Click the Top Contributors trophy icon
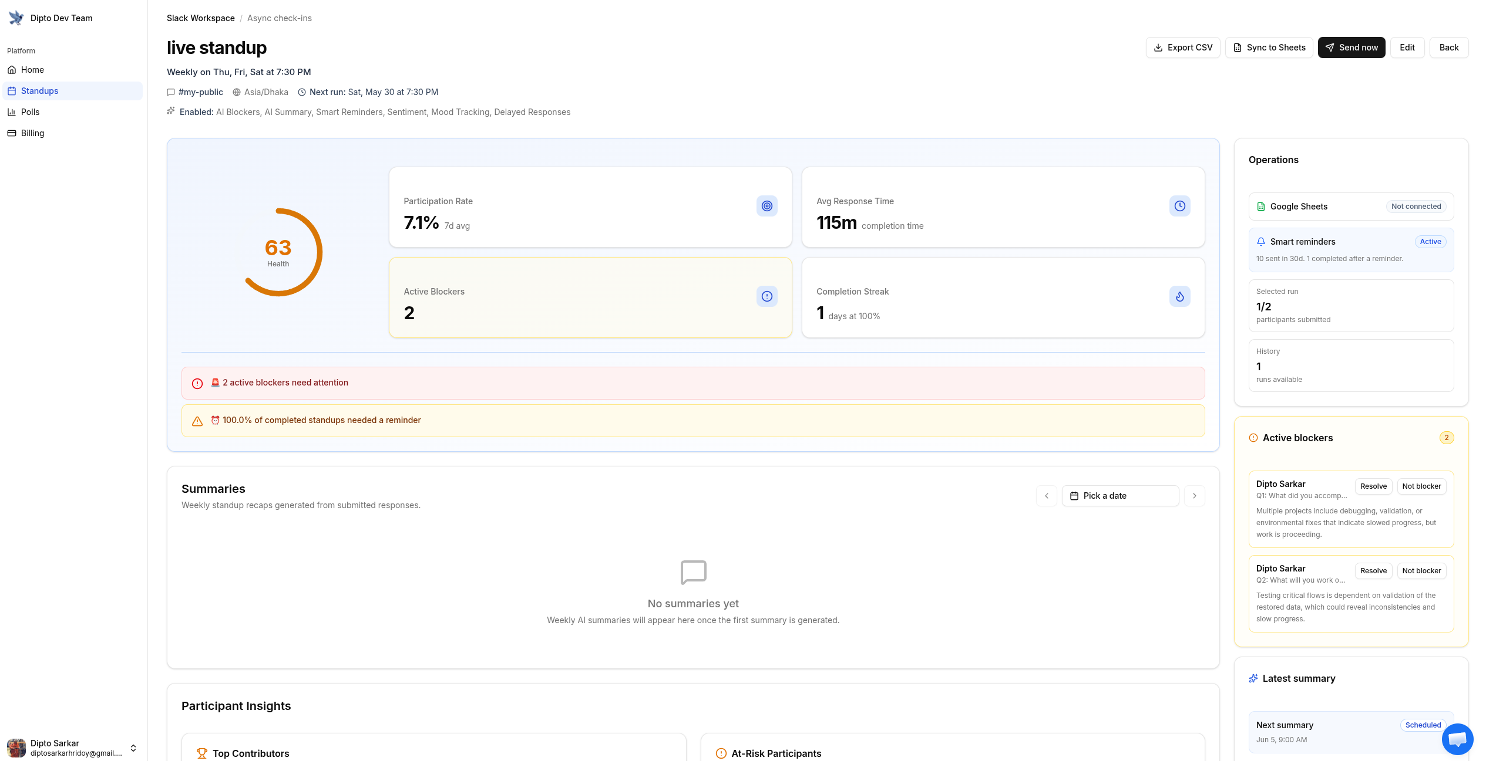The height and width of the screenshot is (761, 1486). pos(202,753)
